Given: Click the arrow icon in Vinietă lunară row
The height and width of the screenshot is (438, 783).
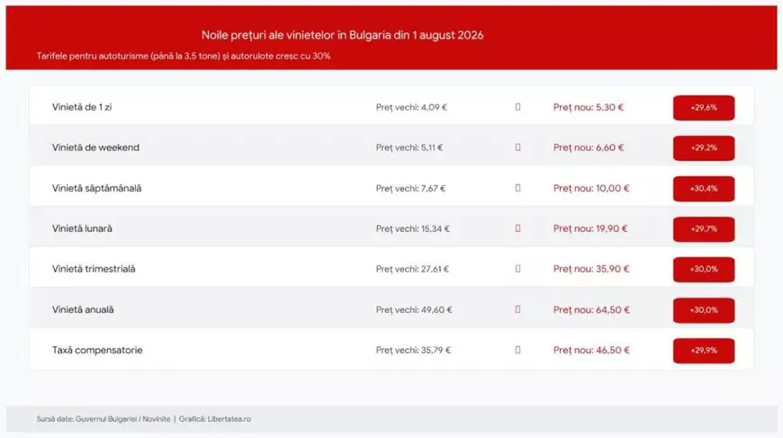Looking at the screenshot, I should point(517,228).
